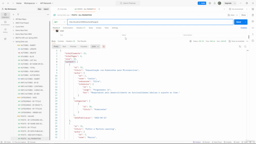Click the blue Send button
Screen dimensions: 256x144
click(x=238, y=22)
